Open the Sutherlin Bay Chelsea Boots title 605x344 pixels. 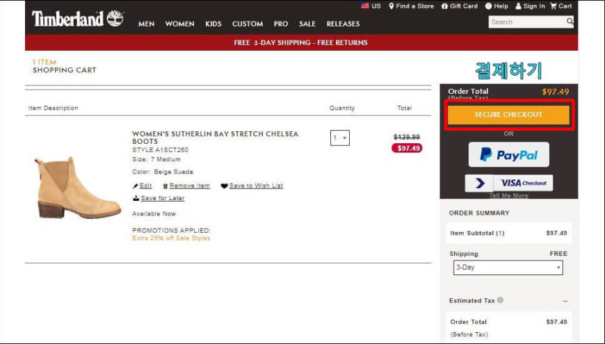pyautogui.click(x=215, y=138)
